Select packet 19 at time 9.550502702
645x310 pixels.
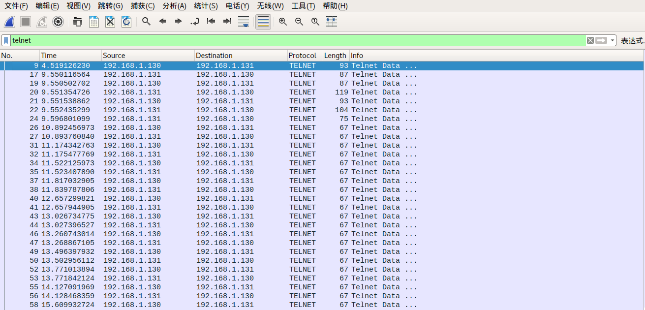(322, 83)
